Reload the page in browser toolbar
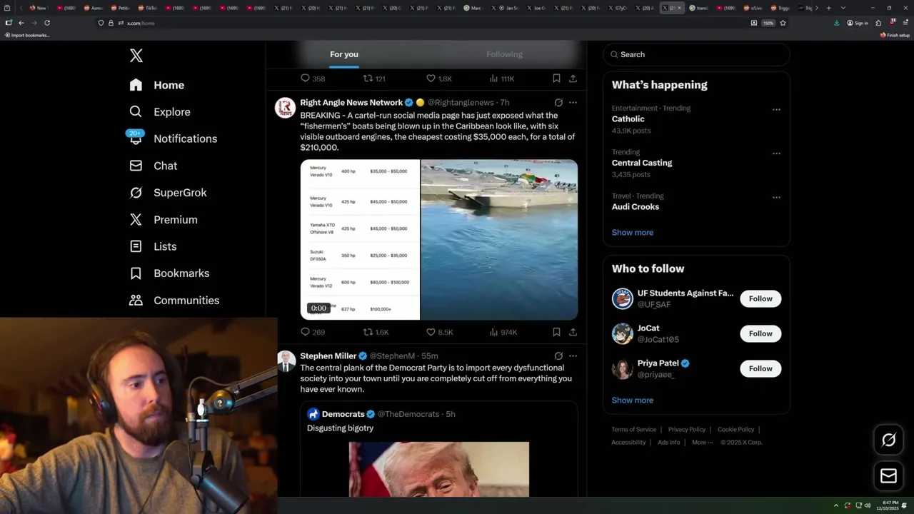This screenshot has width=914, height=514. pos(47,23)
